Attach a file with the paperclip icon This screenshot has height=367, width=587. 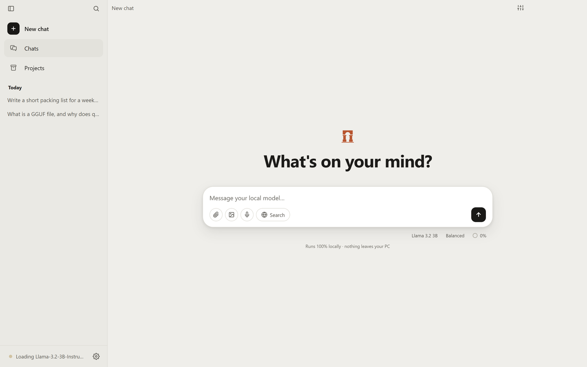tap(216, 215)
